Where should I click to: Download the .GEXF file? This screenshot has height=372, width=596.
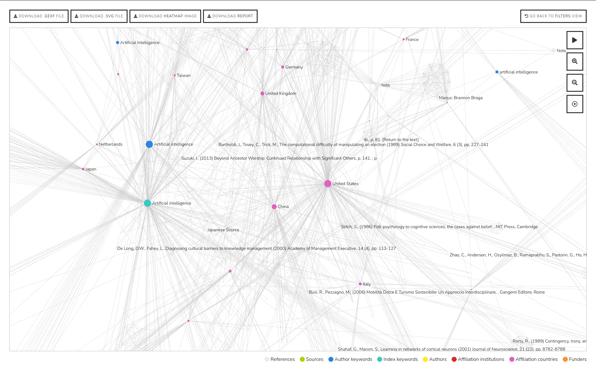pyautogui.click(x=38, y=16)
